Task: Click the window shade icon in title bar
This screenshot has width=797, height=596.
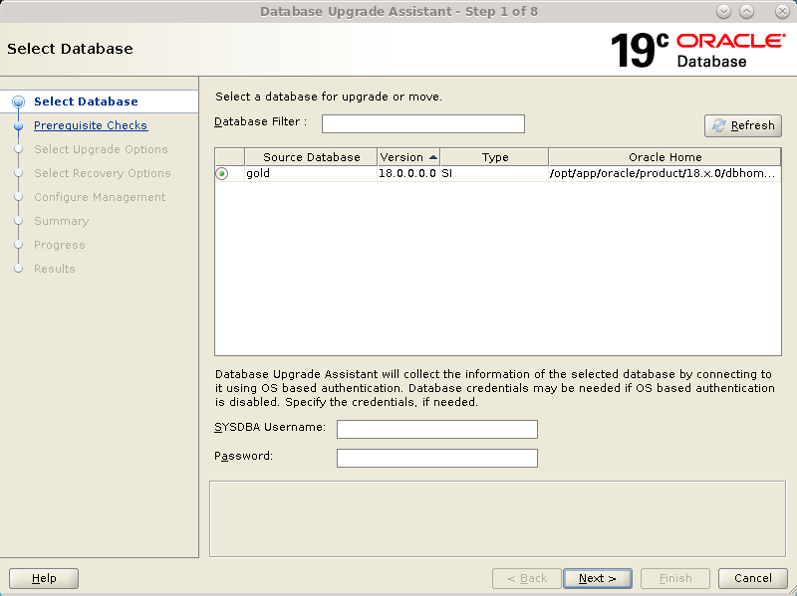Action: coord(744,11)
